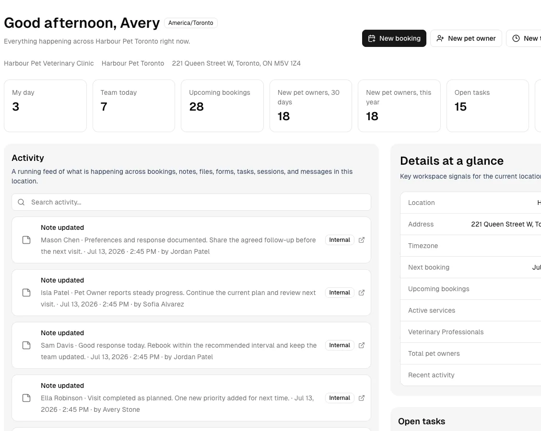Click the note document icon for Mason Chen
Image resolution: width=541 pixels, height=431 pixels.
[x=26, y=240]
